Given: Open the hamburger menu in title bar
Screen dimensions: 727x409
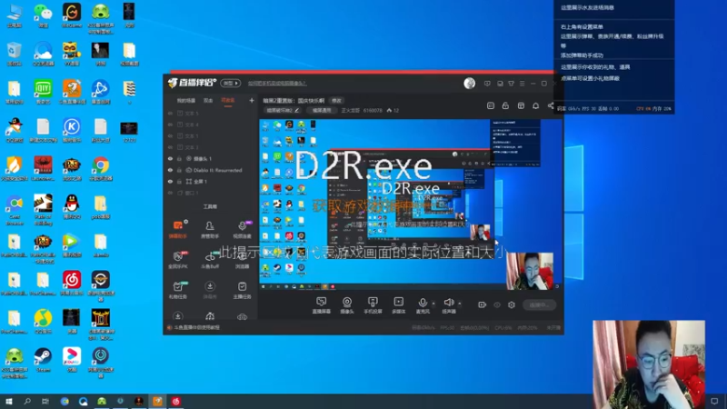Looking at the screenshot, I should [522, 84].
